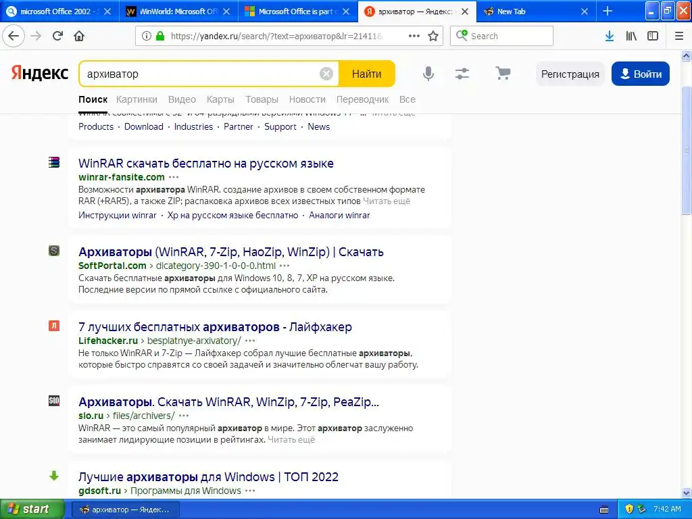Select the Товары search category
Viewport: 692px width, 519px height.
[262, 99]
